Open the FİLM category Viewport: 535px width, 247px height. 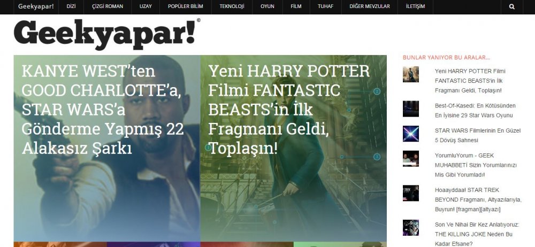point(296,6)
